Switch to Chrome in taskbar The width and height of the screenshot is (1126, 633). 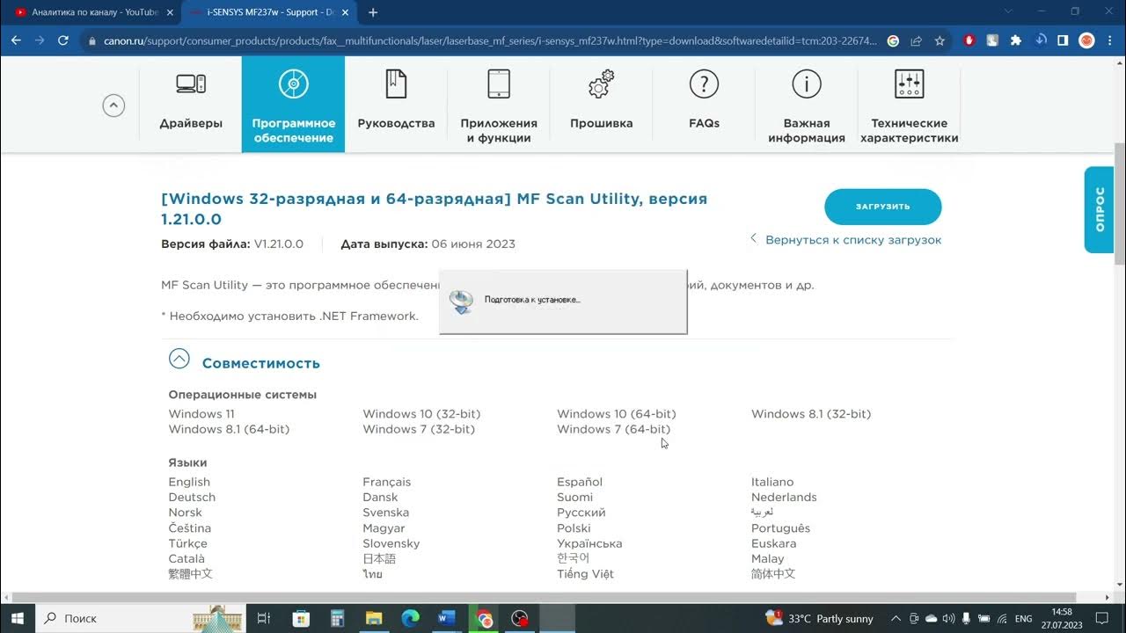(x=484, y=618)
